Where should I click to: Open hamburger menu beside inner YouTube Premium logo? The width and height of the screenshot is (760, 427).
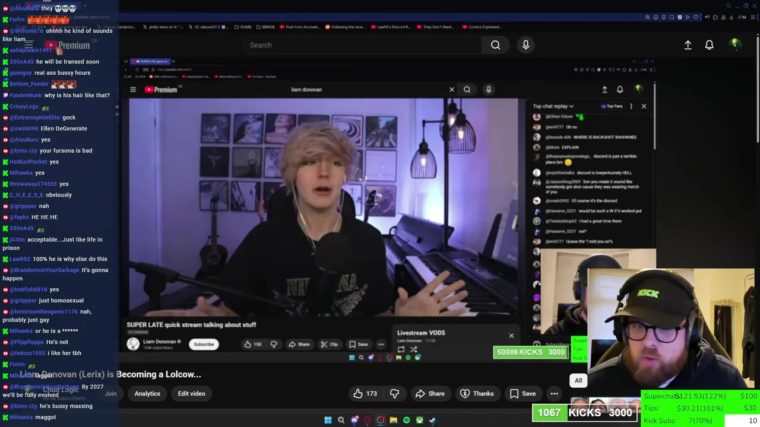tap(133, 90)
